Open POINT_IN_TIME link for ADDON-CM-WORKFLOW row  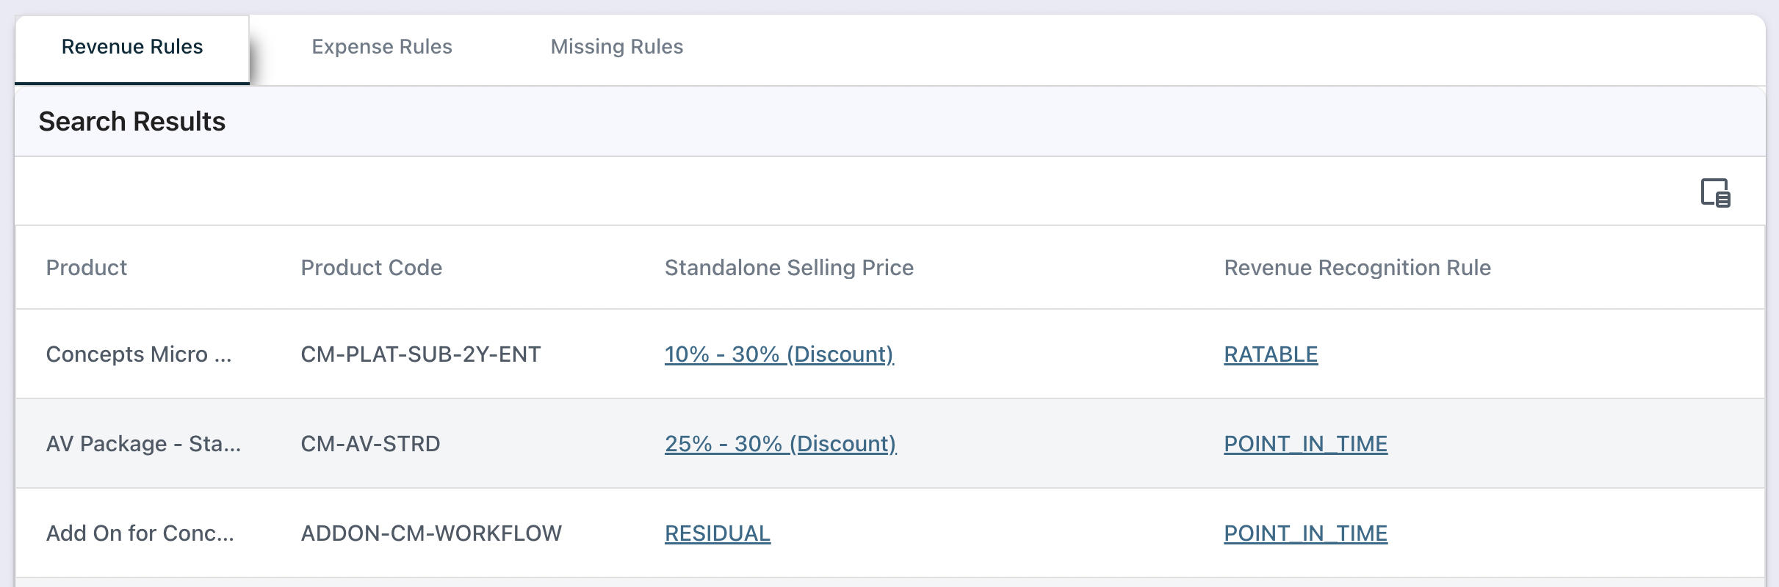pos(1305,533)
